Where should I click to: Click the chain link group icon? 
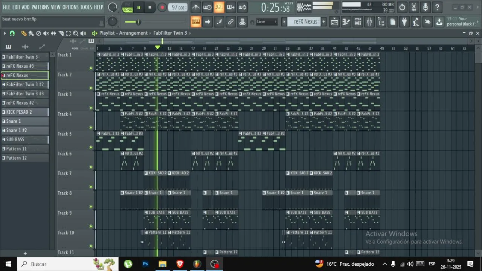[x=231, y=22]
